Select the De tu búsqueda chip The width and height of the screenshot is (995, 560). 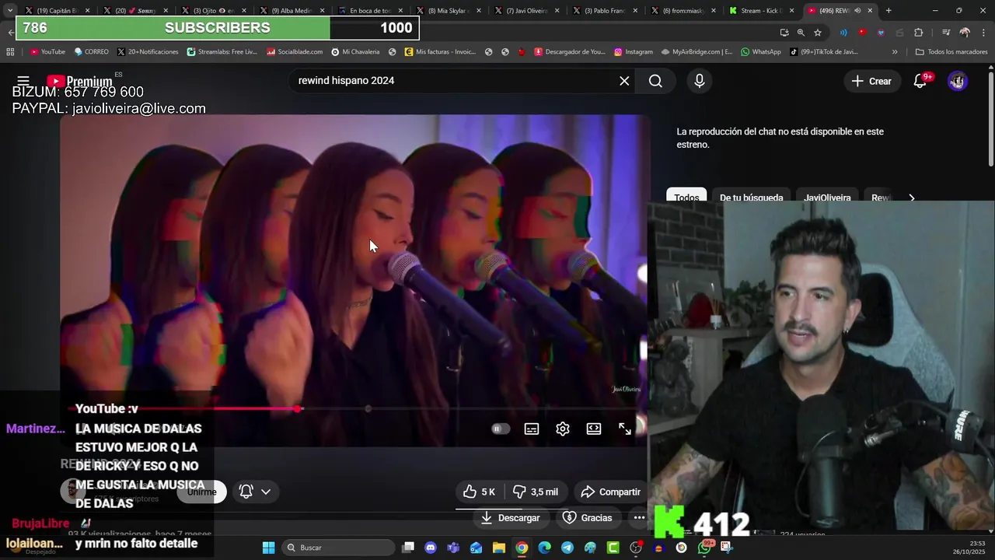(x=751, y=197)
